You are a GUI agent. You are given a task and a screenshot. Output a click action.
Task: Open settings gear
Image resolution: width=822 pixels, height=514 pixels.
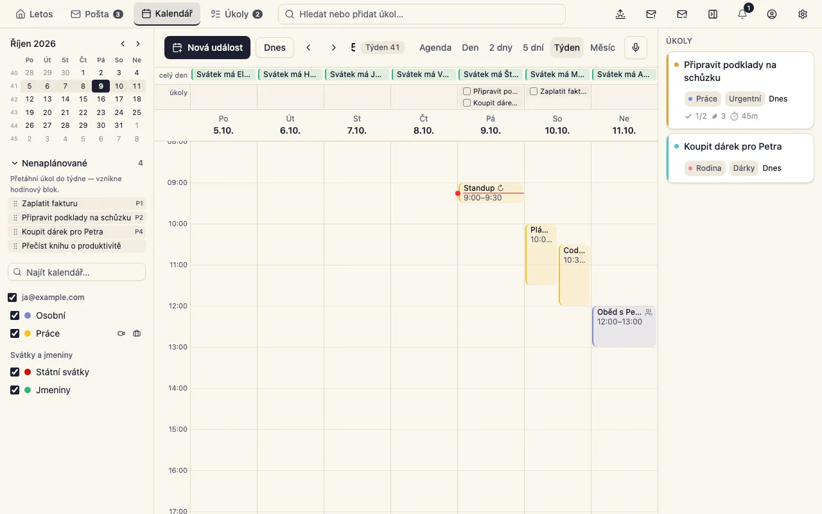pyautogui.click(x=803, y=14)
